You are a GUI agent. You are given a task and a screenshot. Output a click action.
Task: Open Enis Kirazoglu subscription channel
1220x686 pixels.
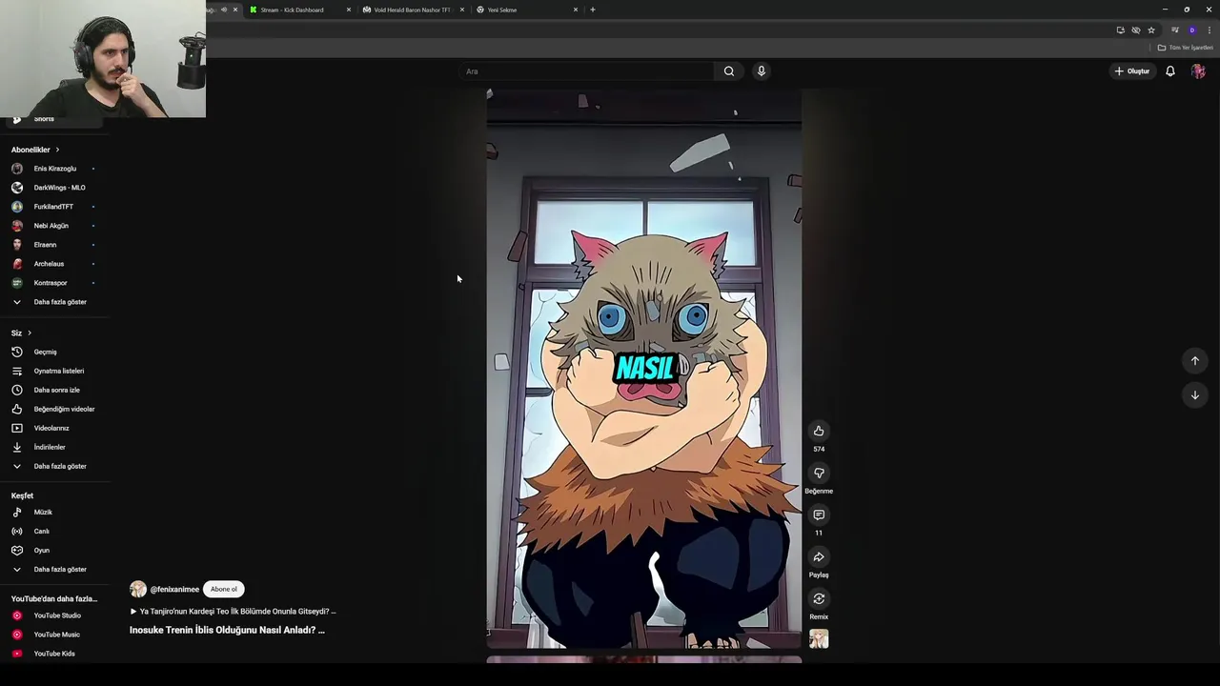click(54, 169)
